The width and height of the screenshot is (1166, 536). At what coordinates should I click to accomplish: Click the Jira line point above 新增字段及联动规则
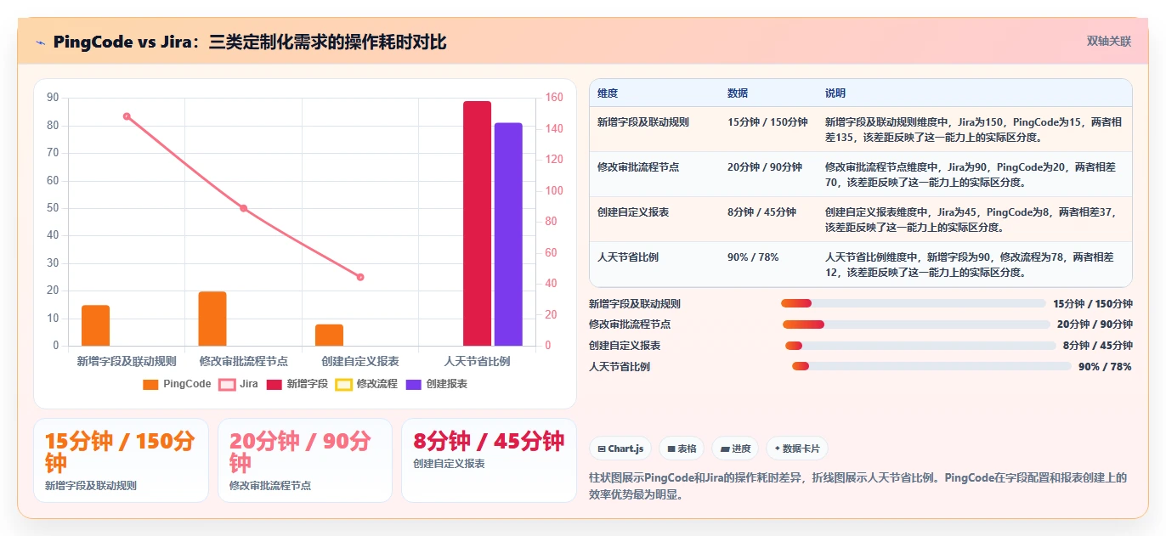click(127, 116)
